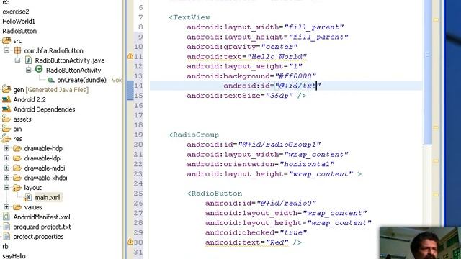Collapse the RadioButtonActivity.java tree node
The height and width of the screenshot is (259, 461).
point(17,60)
